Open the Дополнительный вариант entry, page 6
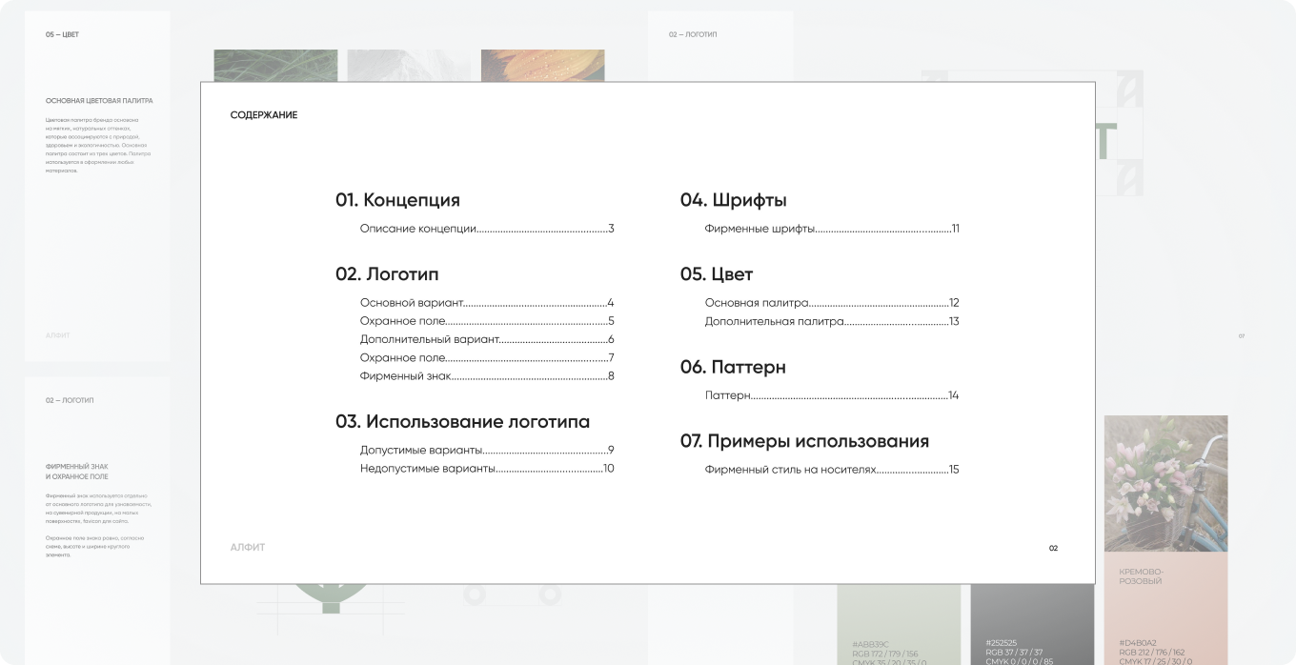The width and height of the screenshot is (1296, 665). [487, 339]
